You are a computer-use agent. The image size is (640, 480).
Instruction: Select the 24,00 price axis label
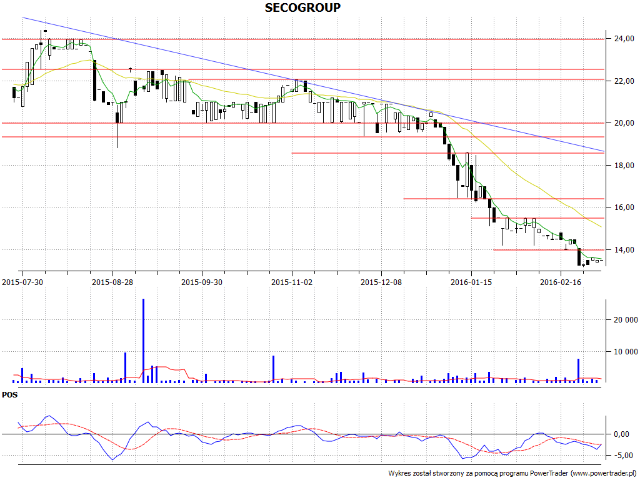(624, 39)
